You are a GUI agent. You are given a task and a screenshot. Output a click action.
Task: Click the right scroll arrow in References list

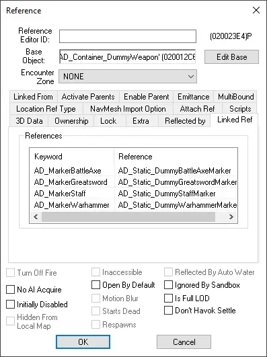pyautogui.click(x=231, y=216)
